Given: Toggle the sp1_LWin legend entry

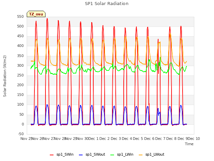Looking at the screenshot, I should [x=122, y=155].
